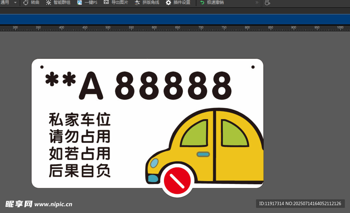
Task: Click the hand icon on the toolbar
Action: point(267,3)
